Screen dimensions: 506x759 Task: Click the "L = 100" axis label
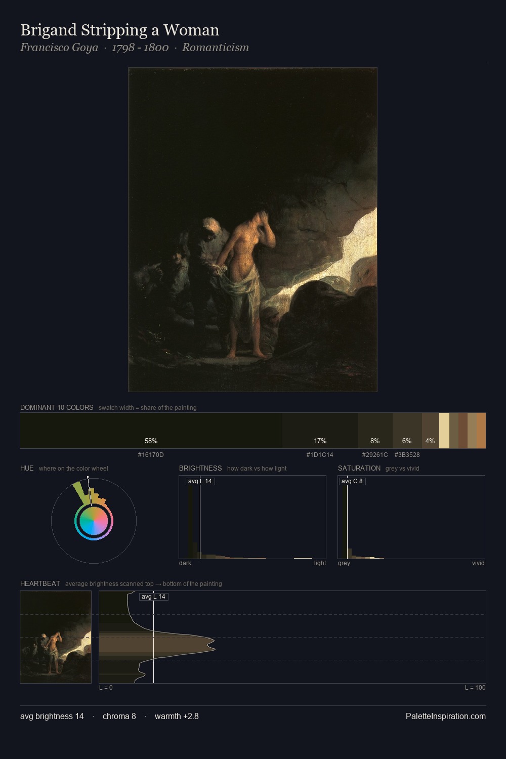coord(475,688)
